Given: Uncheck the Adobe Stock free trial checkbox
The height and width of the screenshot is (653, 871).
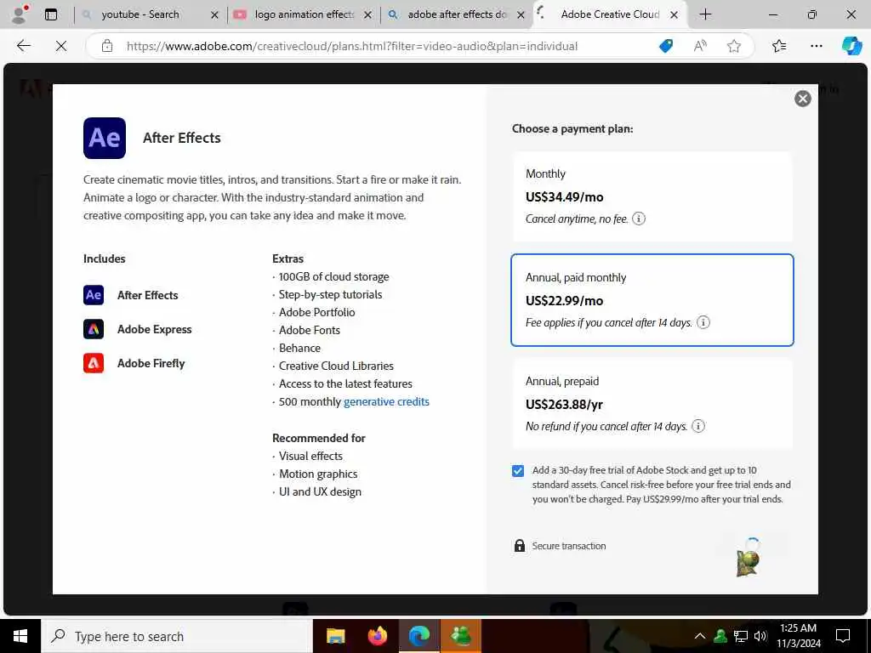Looking at the screenshot, I should [518, 471].
